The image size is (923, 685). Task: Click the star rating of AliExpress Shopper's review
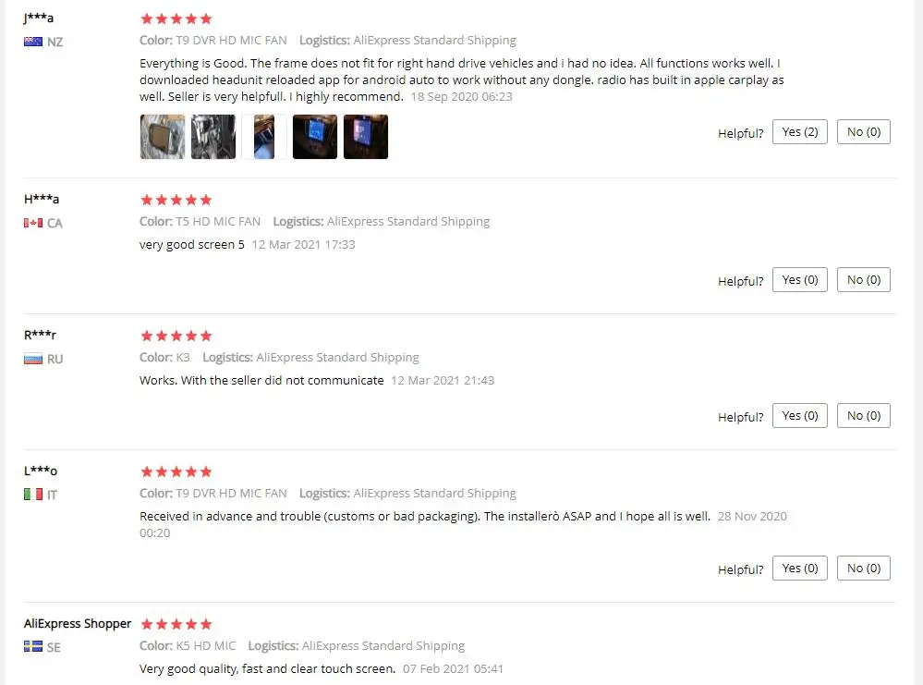(x=176, y=624)
